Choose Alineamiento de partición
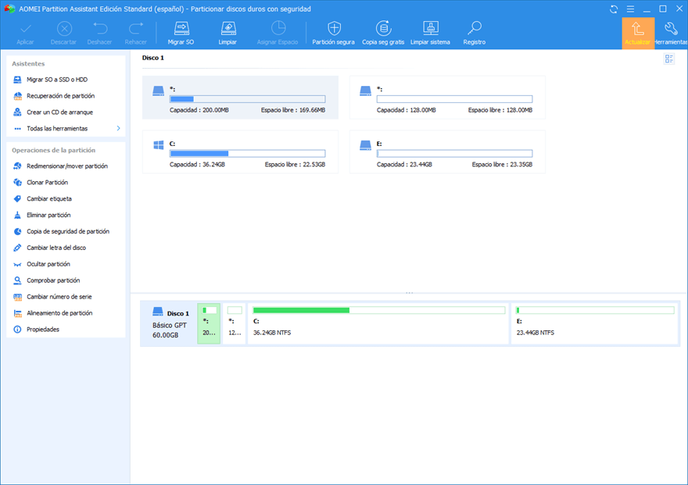 pyautogui.click(x=59, y=313)
